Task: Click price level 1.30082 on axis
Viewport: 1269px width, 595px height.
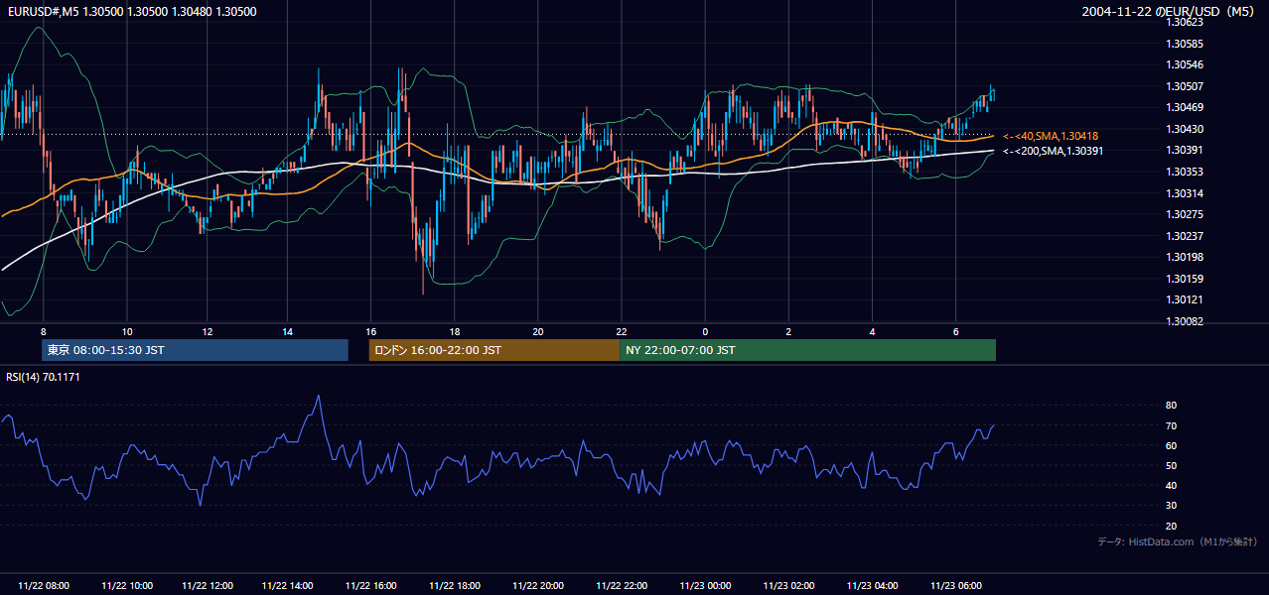Action: coord(1185,321)
